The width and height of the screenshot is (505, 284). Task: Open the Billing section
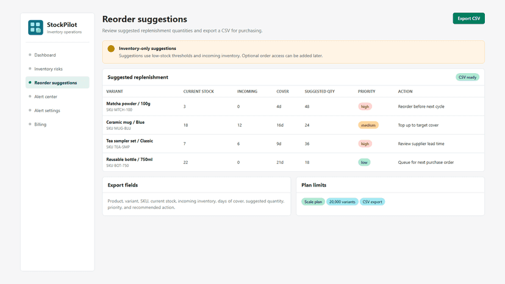[57, 124]
